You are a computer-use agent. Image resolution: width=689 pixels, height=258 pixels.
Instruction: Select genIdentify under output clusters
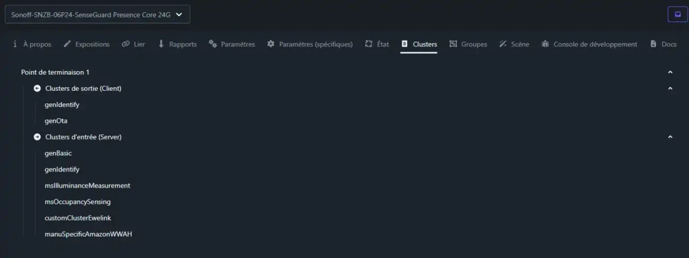click(62, 104)
